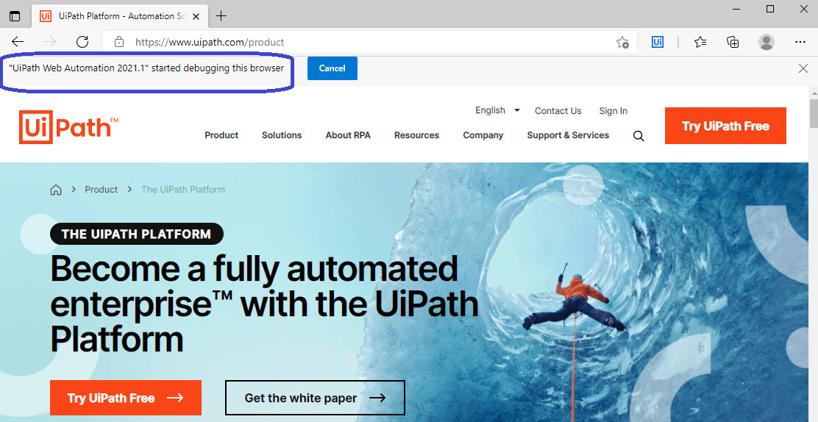The width and height of the screenshot is (818, 422).
Task: Click Get the white paper button
Action: point(315,398)
